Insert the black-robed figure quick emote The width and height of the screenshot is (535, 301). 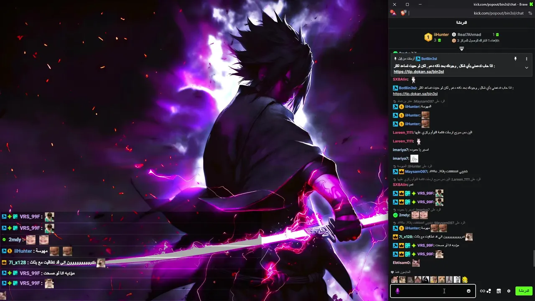coord(425,280)
